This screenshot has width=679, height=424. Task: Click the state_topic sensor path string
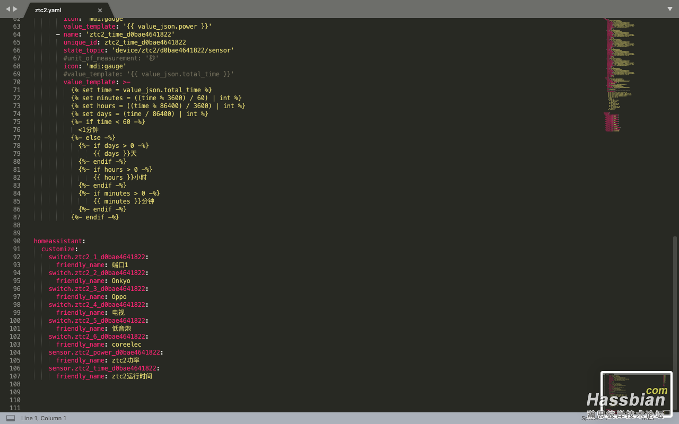[x=173, y=50]
